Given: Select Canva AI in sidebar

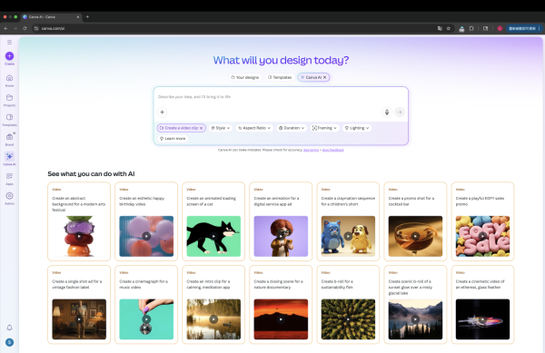Looking at the screenshot, I should coord(9,159).
